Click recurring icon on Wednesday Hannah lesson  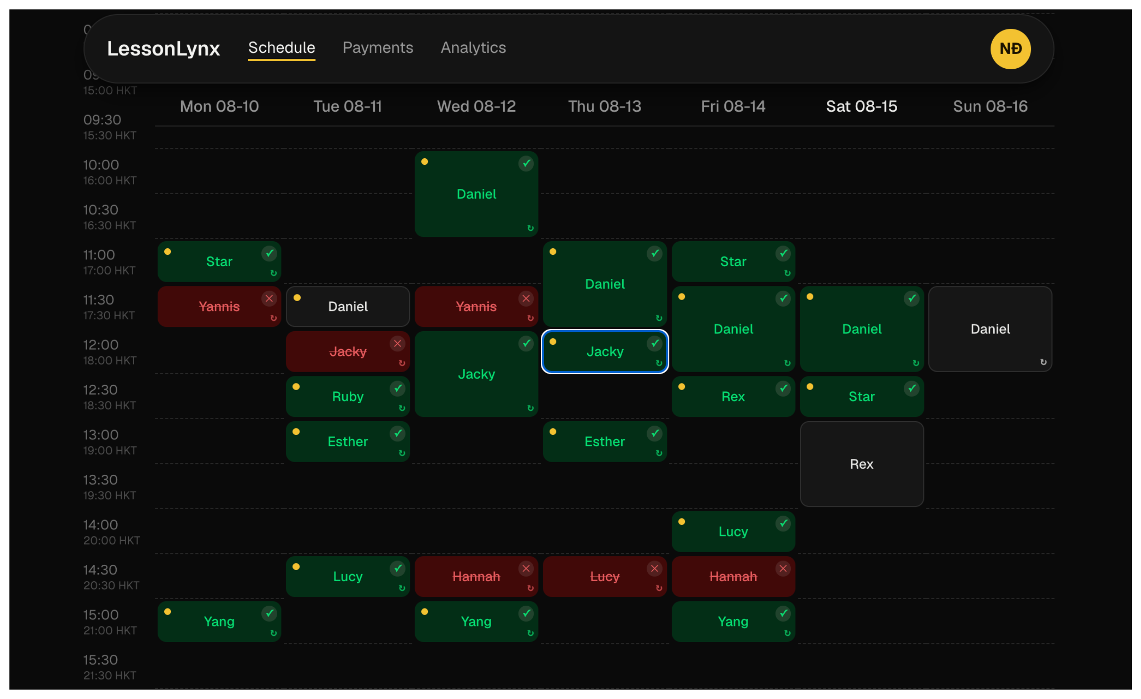(x=530, y=588)
